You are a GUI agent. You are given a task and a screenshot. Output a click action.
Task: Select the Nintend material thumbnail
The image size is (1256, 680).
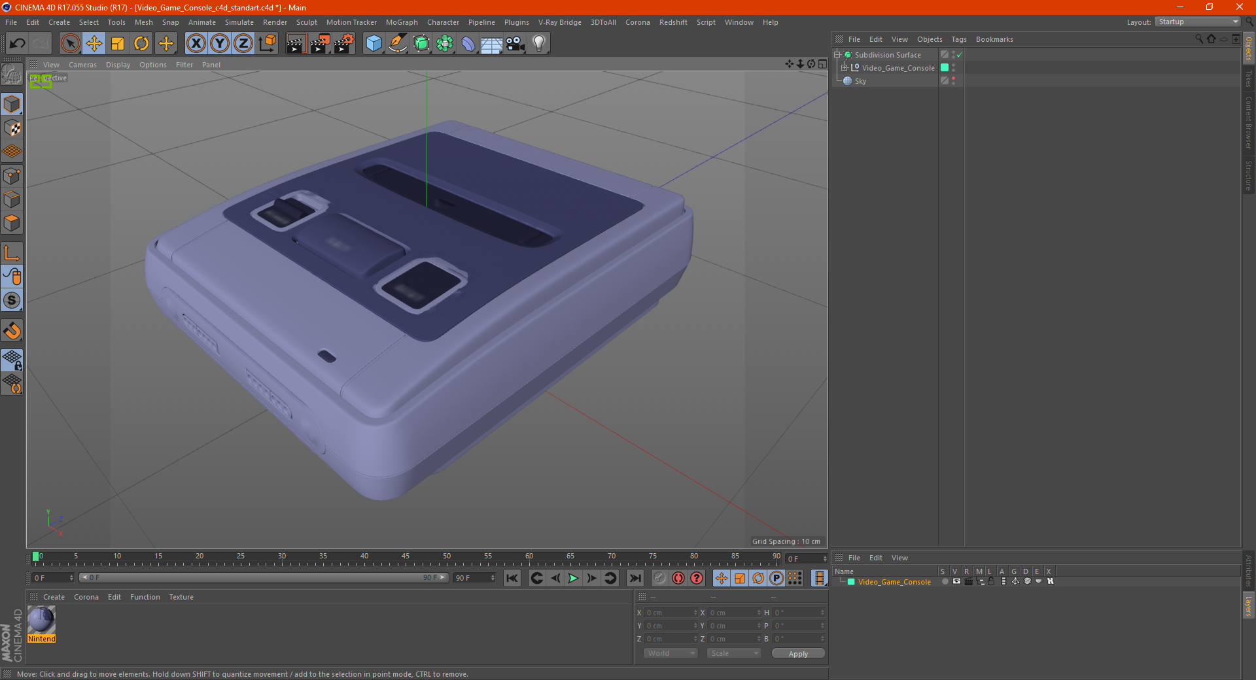41,624
